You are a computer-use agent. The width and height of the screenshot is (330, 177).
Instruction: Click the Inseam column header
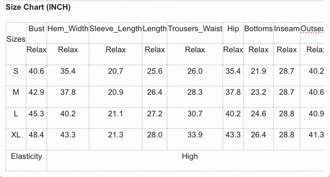[287, 29]
